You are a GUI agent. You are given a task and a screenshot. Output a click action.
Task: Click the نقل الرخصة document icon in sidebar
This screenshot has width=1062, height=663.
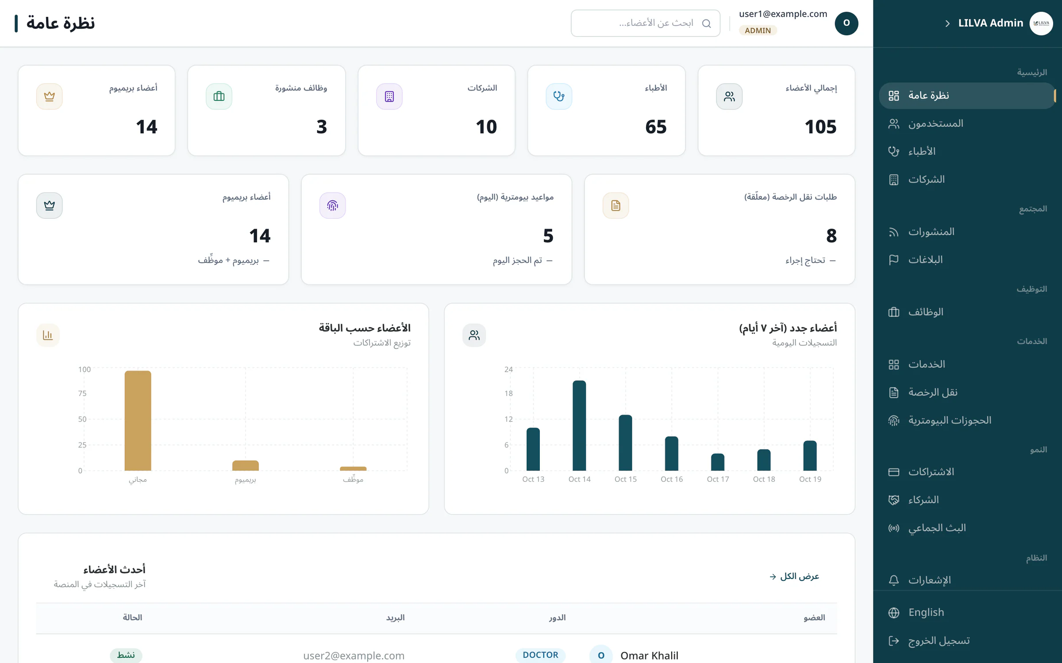893,392
